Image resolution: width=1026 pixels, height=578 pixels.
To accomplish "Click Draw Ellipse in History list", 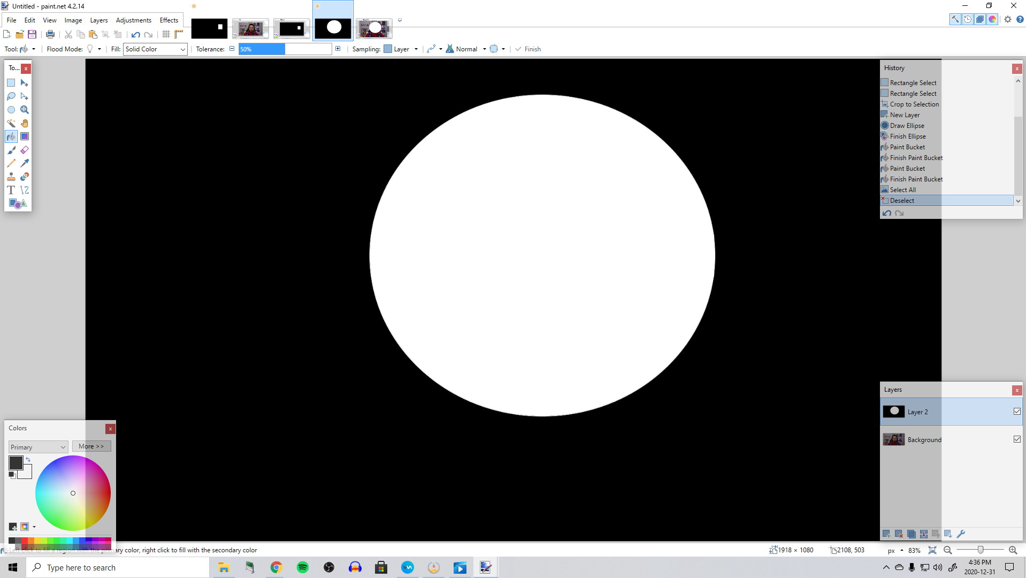I will coord(907,126).
